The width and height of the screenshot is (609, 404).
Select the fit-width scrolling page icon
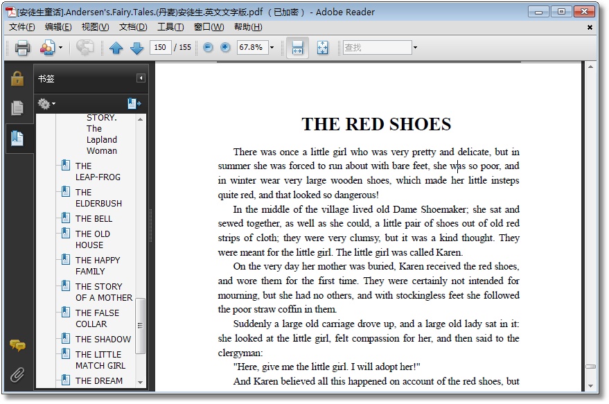tap(297, 48)
